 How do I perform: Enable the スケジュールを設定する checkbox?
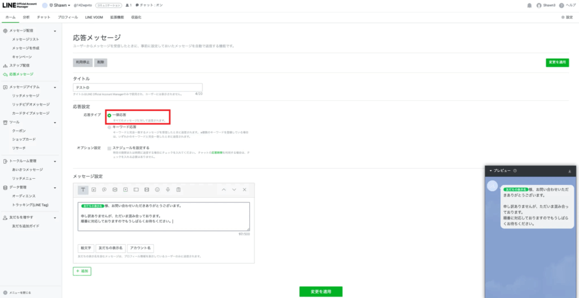109,148
